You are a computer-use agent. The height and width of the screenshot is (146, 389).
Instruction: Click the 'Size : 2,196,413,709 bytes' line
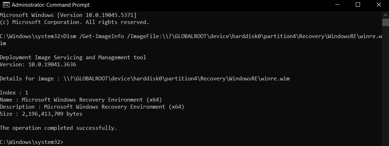(x=41, y=114)
